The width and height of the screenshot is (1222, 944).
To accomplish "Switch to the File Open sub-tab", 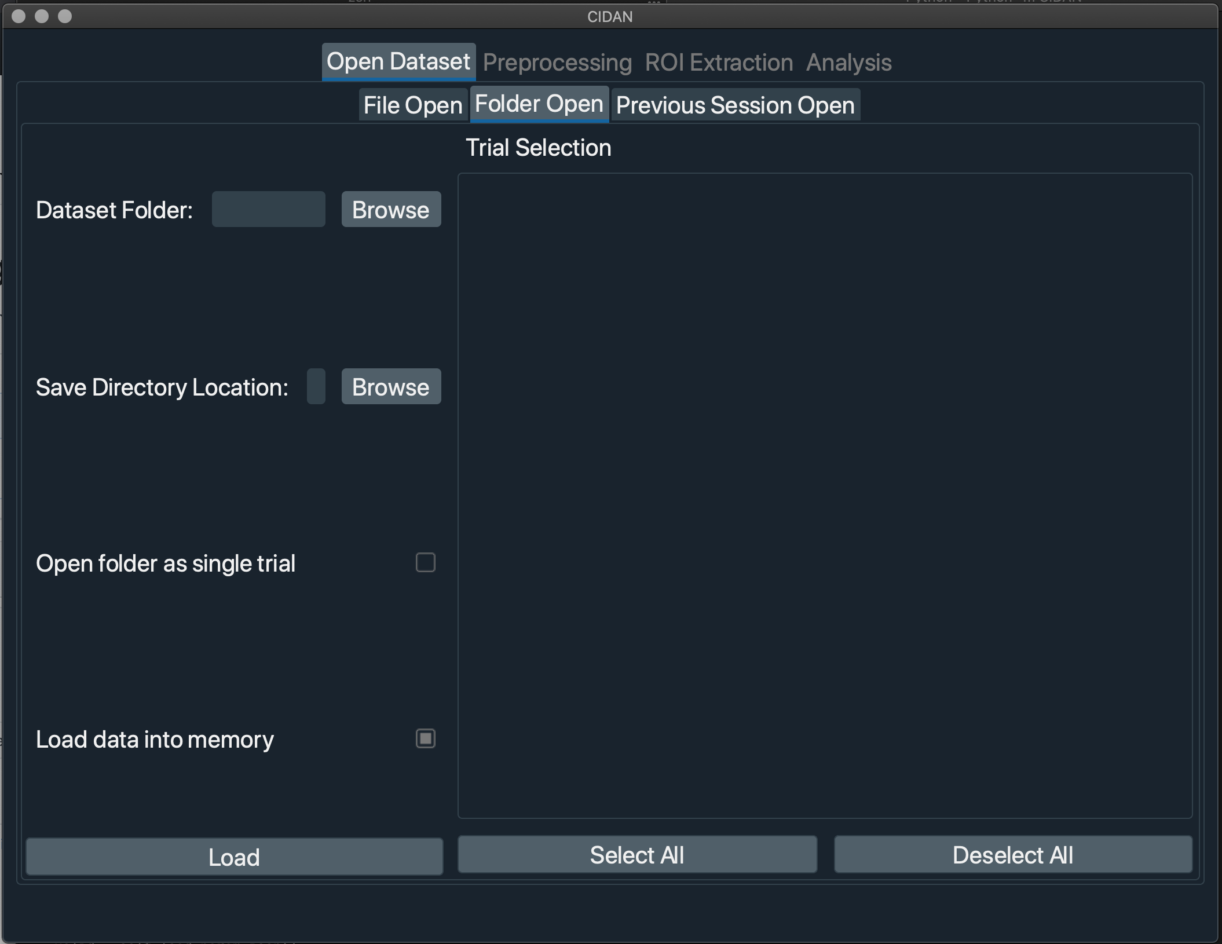I will [412, 105].
